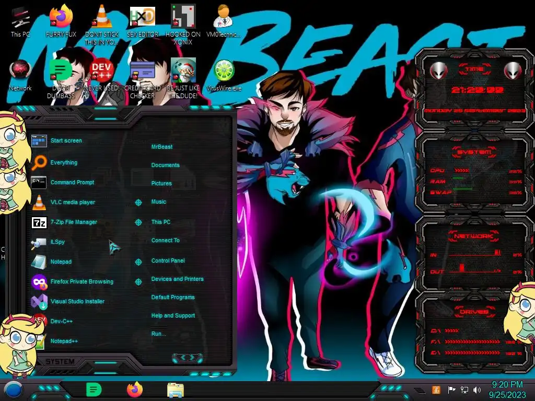
Task: Open Action Center flag tray icon
Action: point(451,390)
